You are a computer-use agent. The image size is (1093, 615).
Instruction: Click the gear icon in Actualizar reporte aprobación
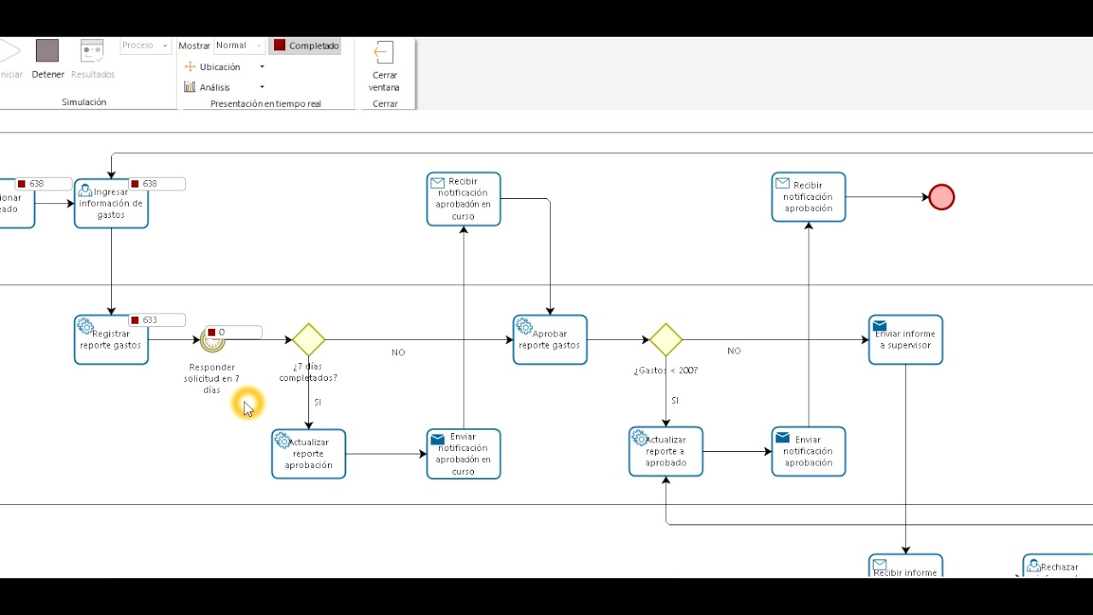283,439
